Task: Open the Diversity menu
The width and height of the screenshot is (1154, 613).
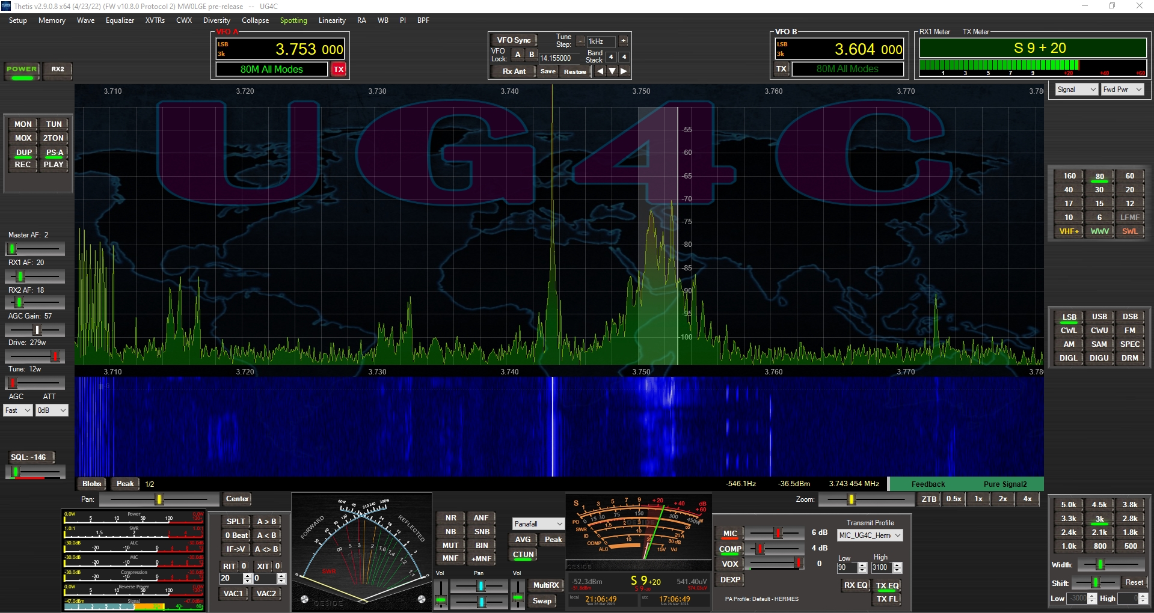Action: point(216,20)
